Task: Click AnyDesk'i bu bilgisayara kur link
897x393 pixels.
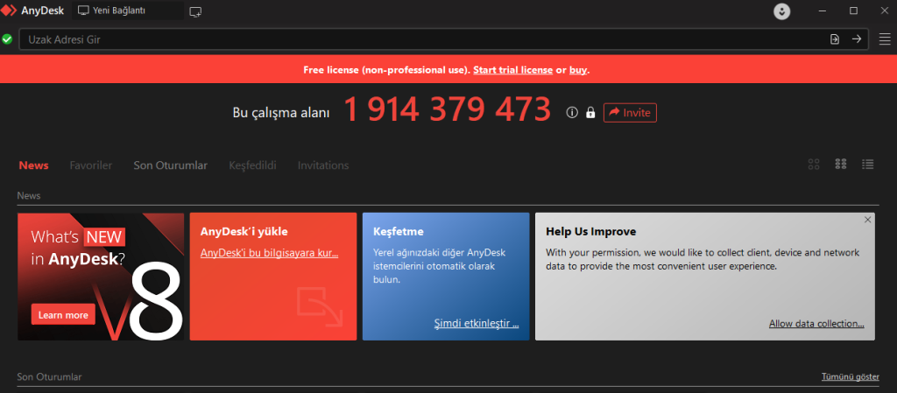Action: 270,253
